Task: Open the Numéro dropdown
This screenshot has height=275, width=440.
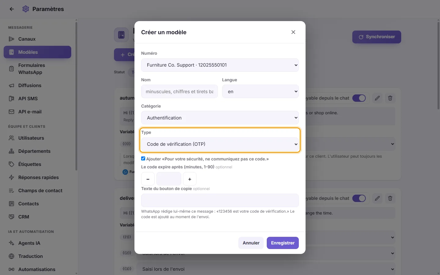Action: tap(220, 65)
